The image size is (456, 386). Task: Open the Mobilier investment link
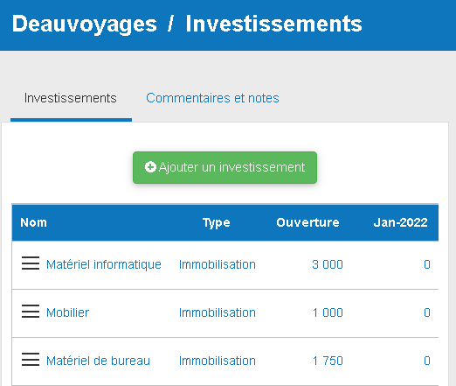point(67,312)
